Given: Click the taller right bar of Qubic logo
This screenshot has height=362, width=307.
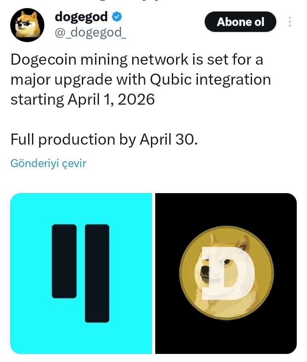Looking at the screenshot, I should tap(97, 273).
